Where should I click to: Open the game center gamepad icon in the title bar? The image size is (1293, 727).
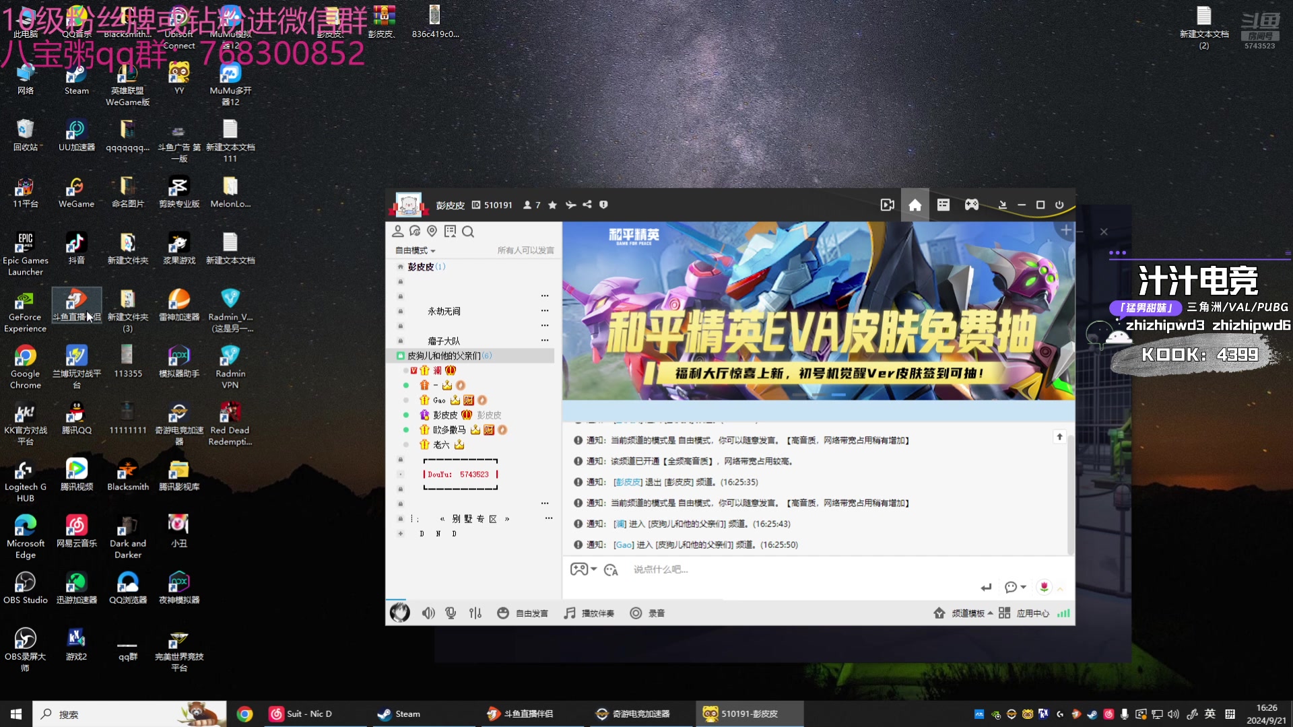[972, 205]
